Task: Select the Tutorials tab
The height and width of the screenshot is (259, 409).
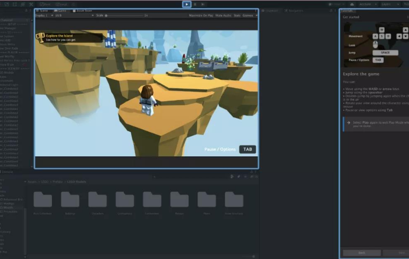Action: pos(347,11)
